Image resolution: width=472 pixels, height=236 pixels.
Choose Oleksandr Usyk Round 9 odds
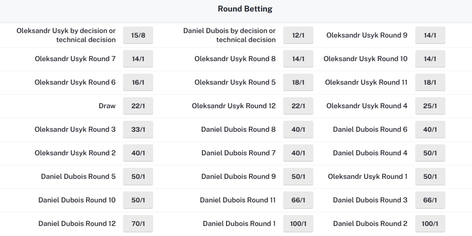pos(430,35)
